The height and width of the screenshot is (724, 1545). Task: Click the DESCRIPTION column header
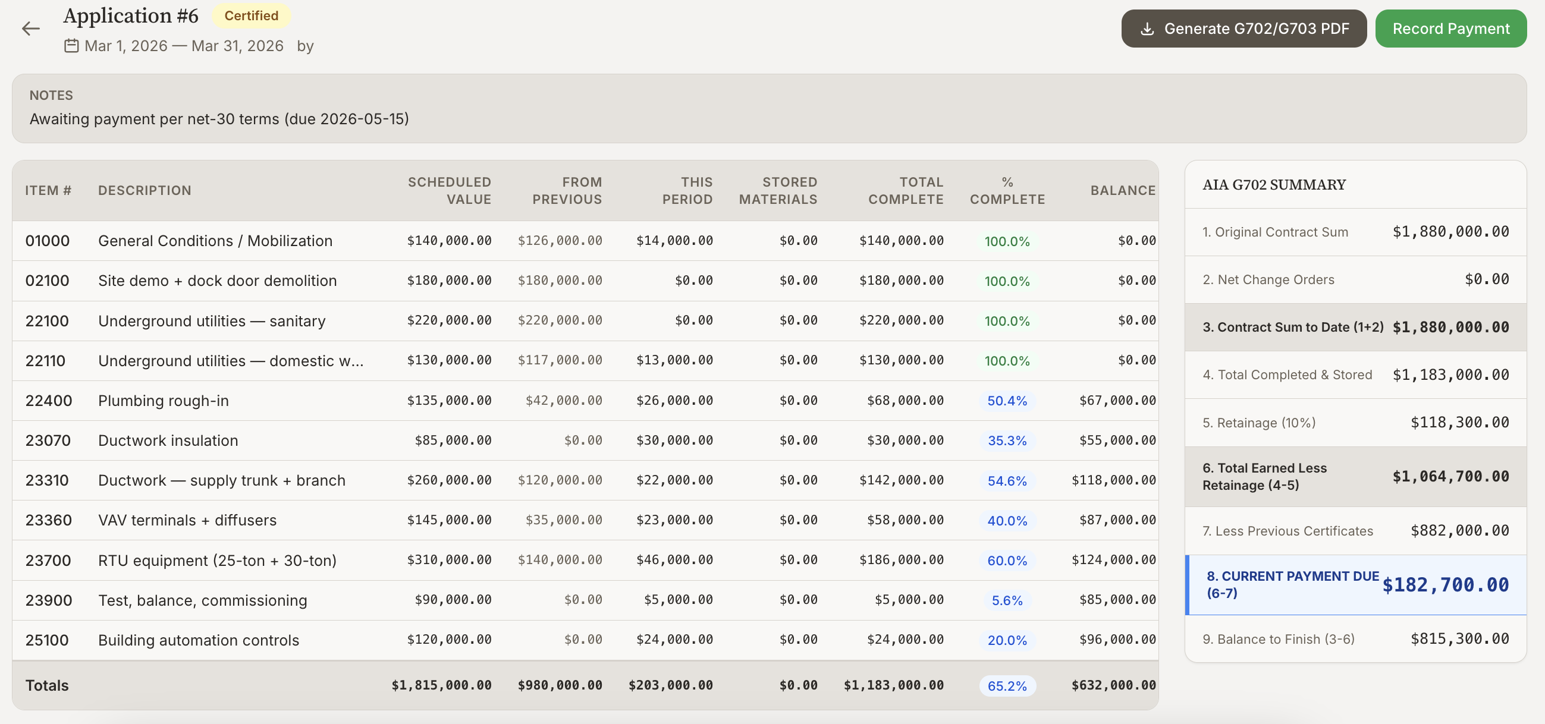tap(145, 191)
